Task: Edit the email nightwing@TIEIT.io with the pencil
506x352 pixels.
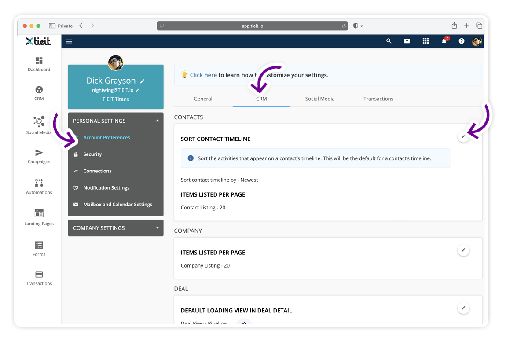Action: (x=137, y=90)
